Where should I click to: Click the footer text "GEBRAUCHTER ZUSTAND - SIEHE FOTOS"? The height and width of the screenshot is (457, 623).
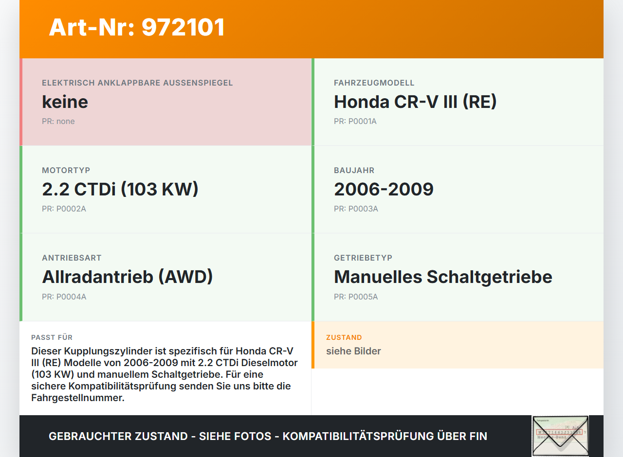click(160, 436)
